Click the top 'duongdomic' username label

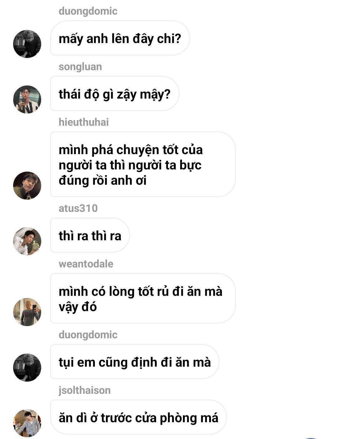tap(88, 11)
